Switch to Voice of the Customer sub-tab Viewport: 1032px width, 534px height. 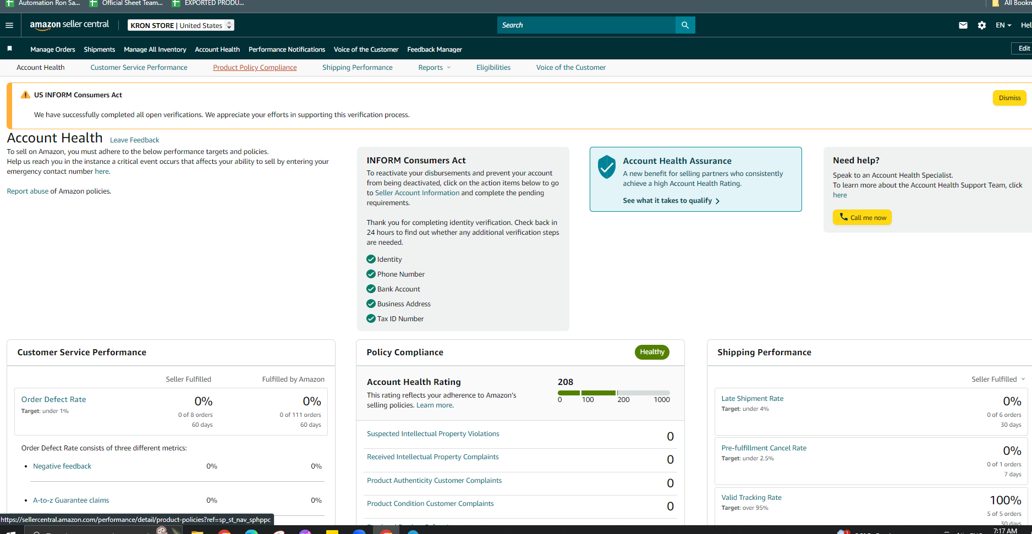point(571,68)
